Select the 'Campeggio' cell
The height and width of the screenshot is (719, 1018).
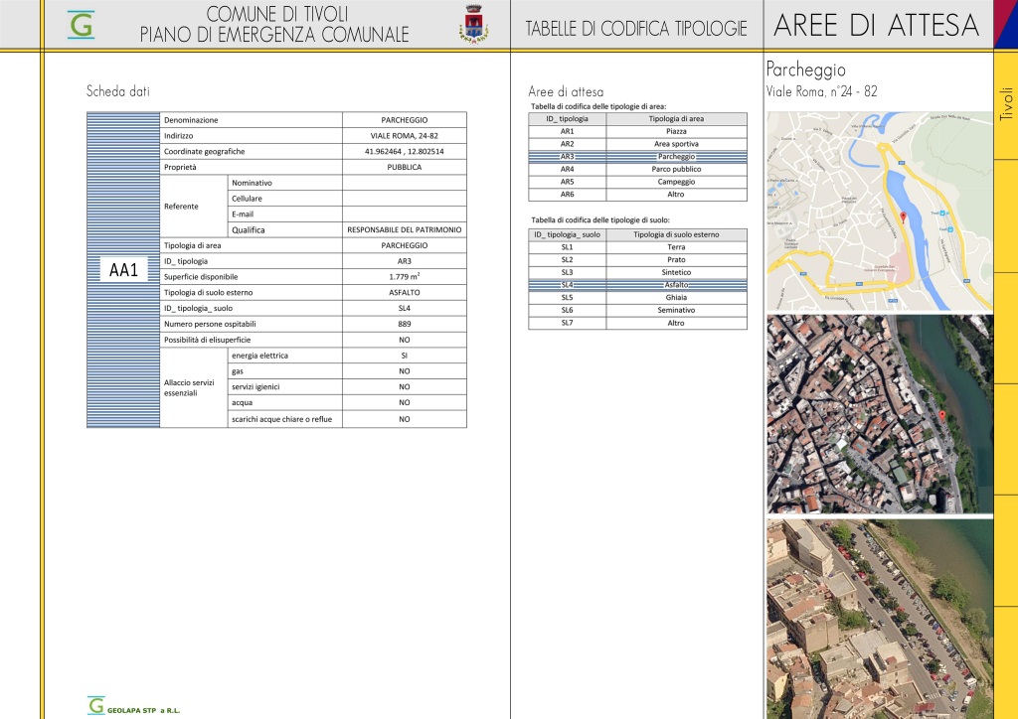[x=676, y=182]
